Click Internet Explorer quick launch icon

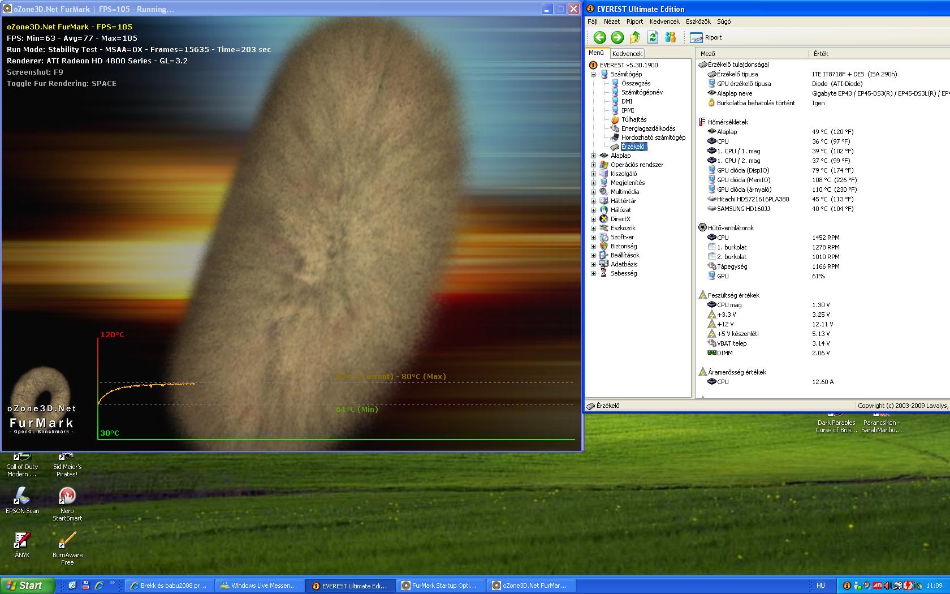tap(100, 586)
